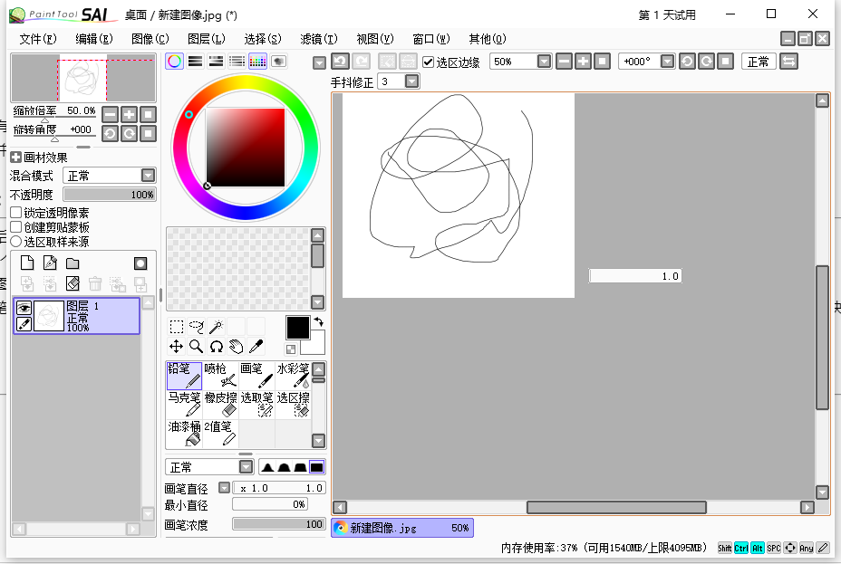Screen dimensions: 841x564
Task: Show the RGB slider panel
Action: (195, 61)
